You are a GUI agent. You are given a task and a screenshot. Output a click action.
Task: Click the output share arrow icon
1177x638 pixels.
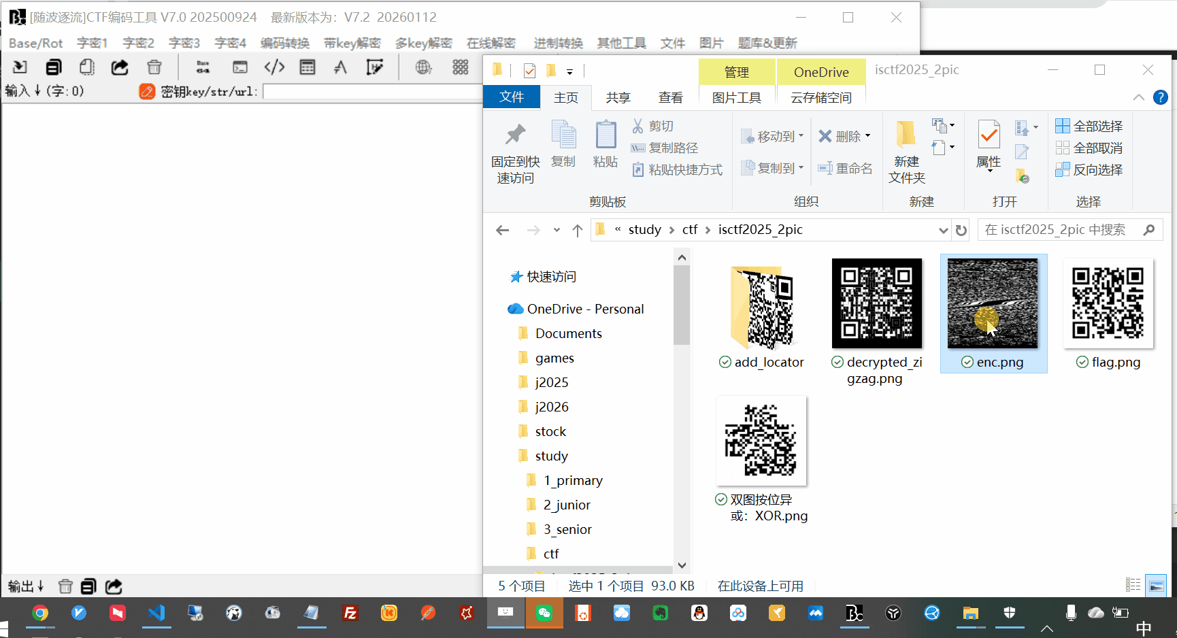(114, 586)
